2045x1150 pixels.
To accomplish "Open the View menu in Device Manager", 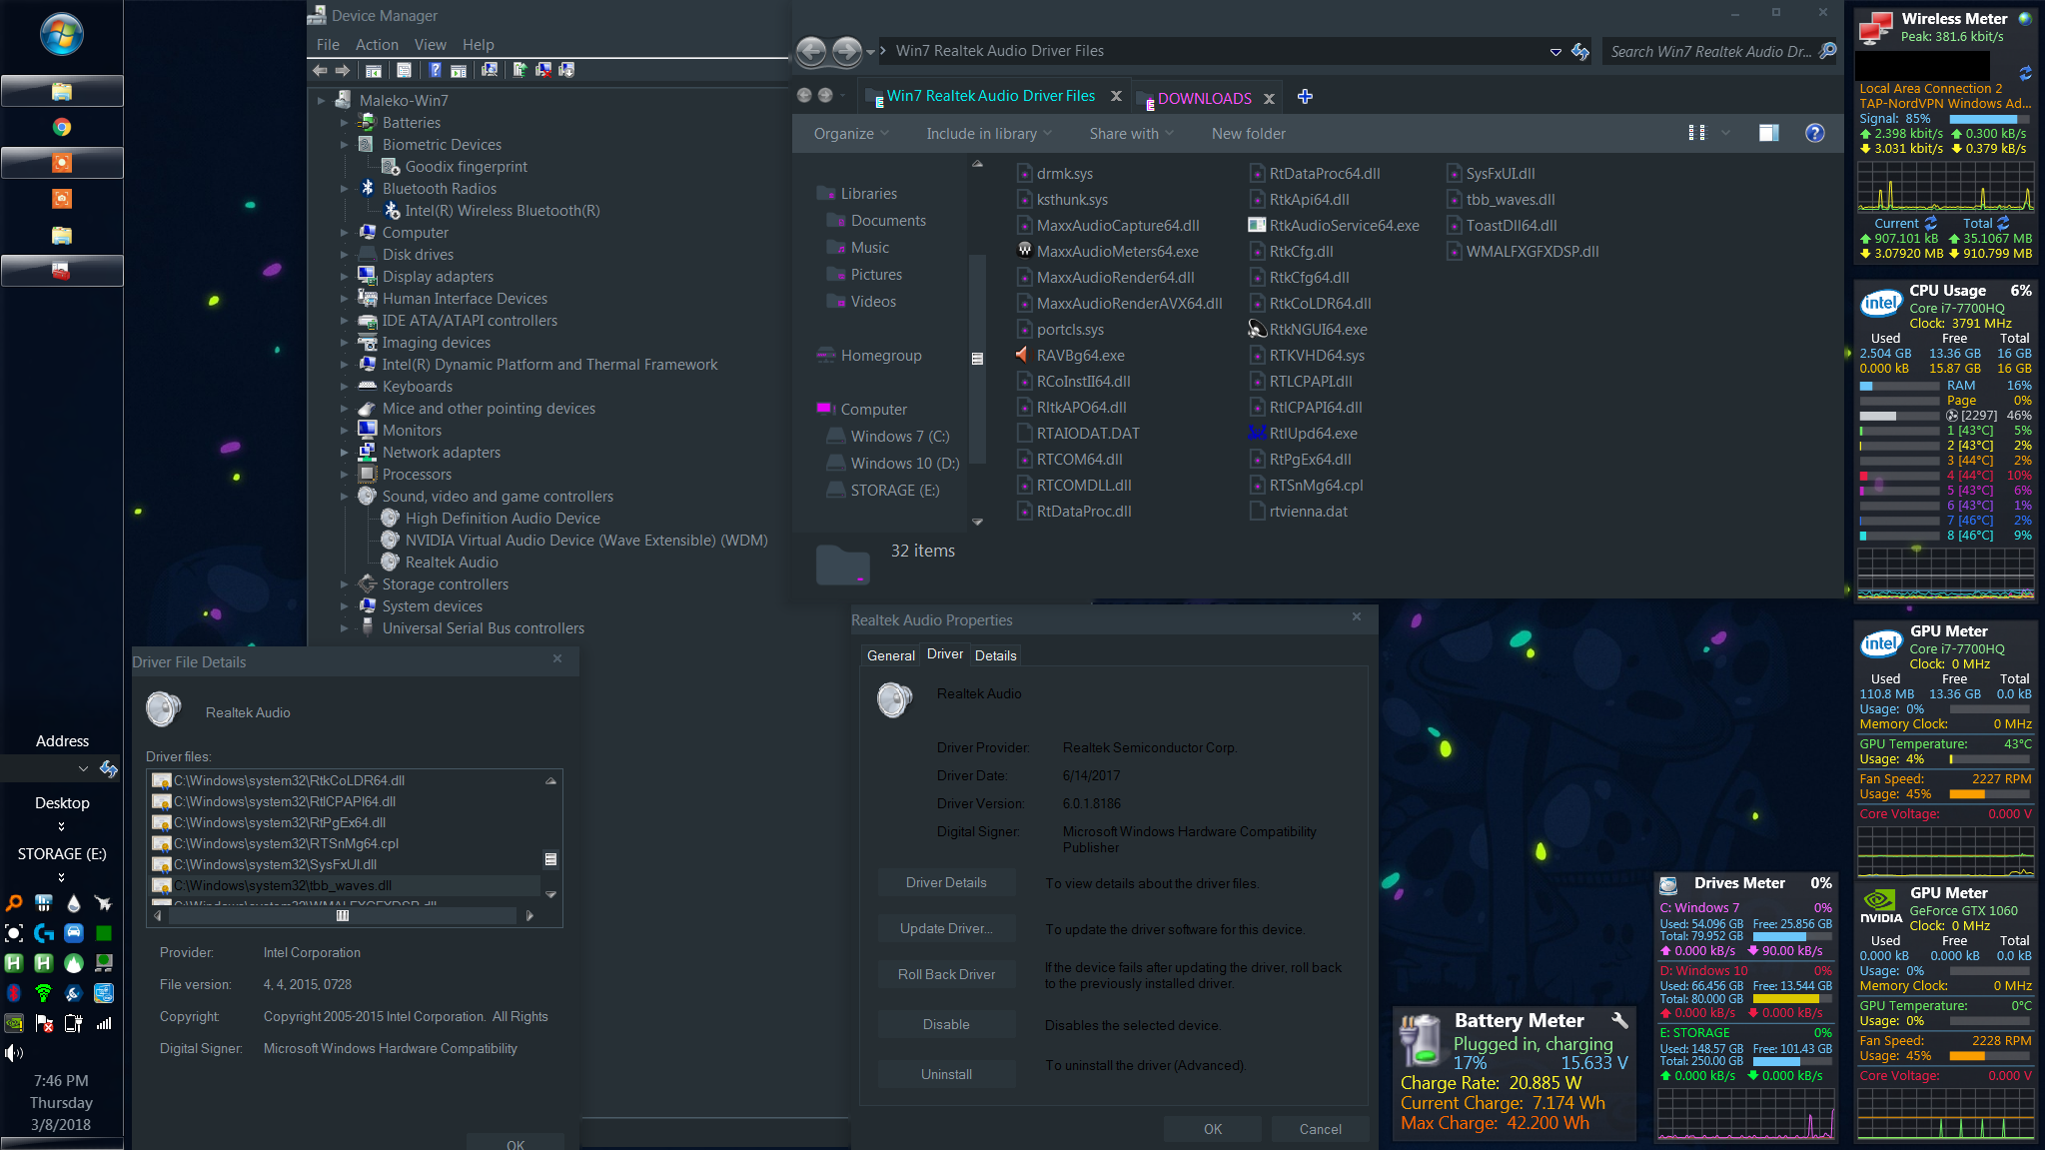I will click(431, 45).
